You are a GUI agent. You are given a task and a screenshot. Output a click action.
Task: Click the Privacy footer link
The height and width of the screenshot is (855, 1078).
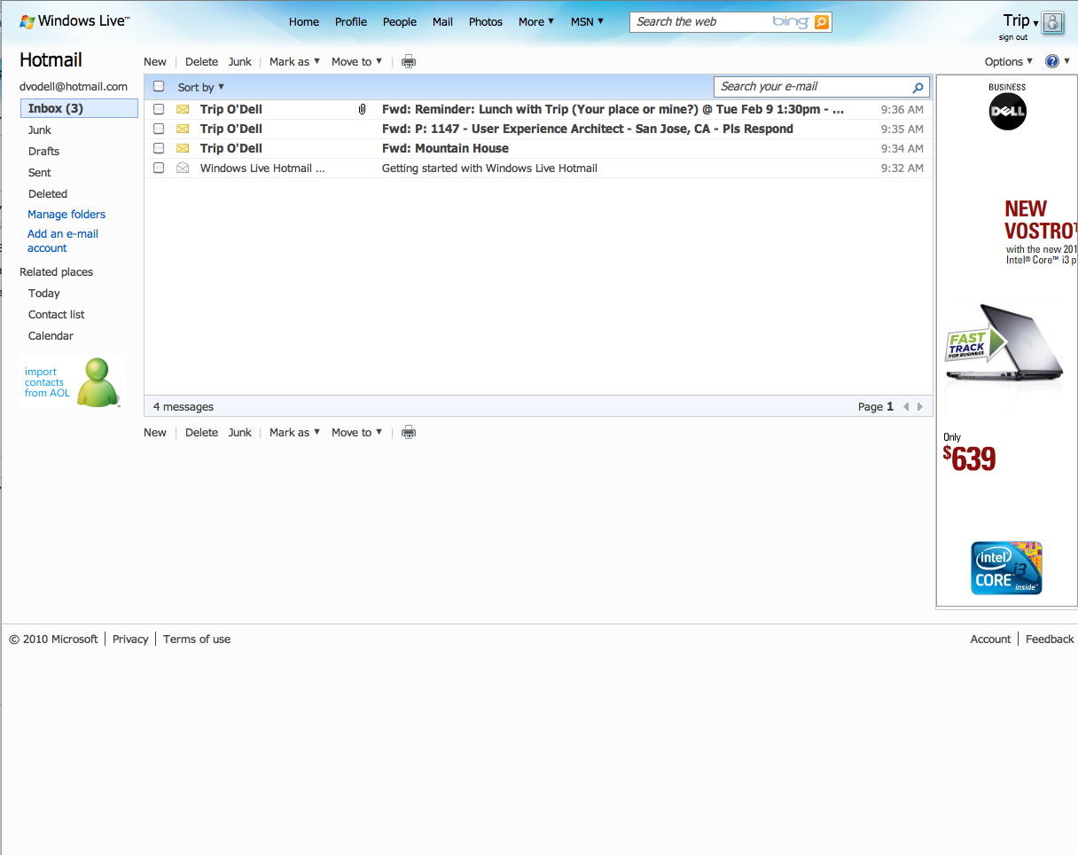pos(130,639)
